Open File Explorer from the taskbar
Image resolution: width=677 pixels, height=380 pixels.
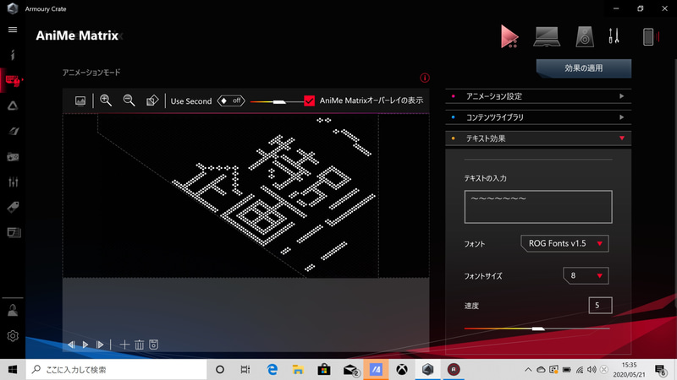pyautogui.click(x=298, y=370)
